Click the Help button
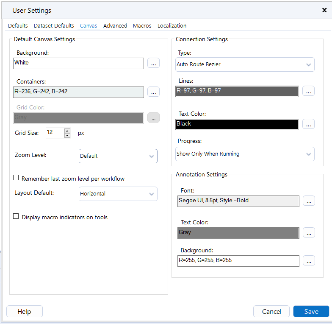Viewport: 332px width, 324px height. [24, 311]
